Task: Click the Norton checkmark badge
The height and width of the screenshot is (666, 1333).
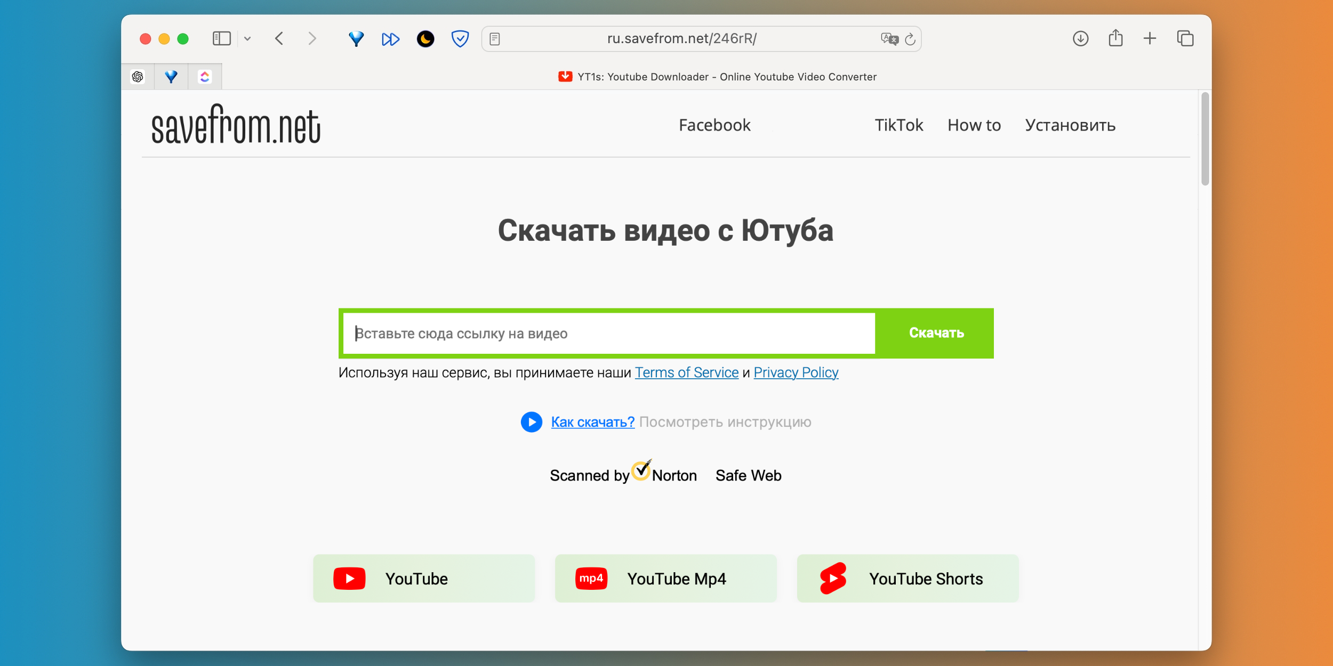Action: coord(641,470)
